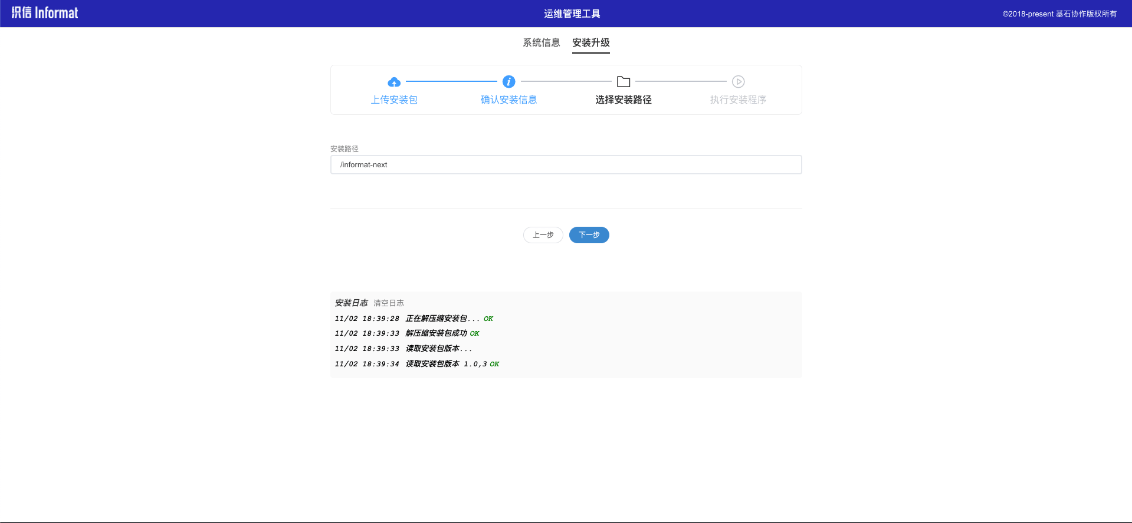
Task: Click the folder icon for install path
Action: click(624, 82)
